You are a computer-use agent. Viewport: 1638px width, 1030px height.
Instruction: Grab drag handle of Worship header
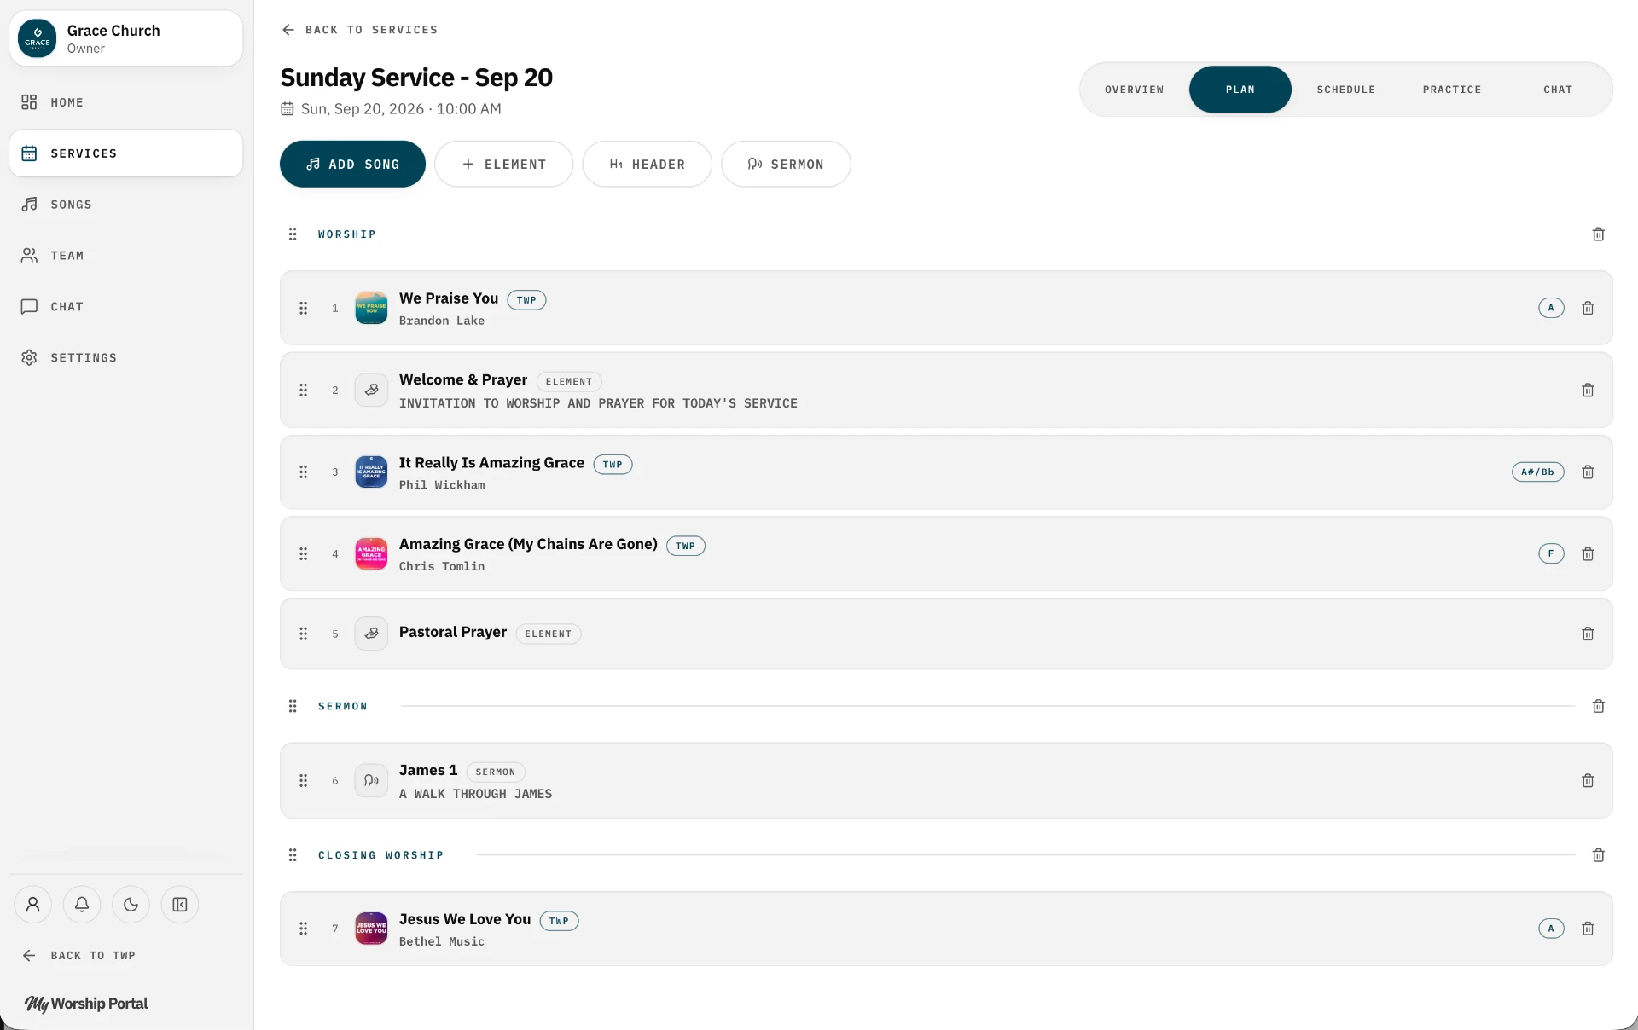coord(293,234)
